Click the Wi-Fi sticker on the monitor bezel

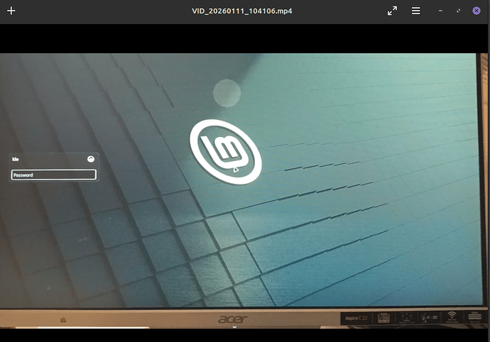[451, 317]
